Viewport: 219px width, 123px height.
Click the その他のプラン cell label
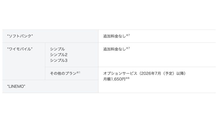(63, 73)
